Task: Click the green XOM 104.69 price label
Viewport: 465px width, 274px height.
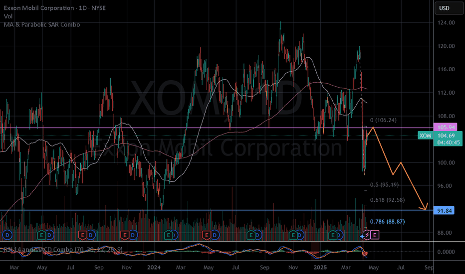Action: 440,139
